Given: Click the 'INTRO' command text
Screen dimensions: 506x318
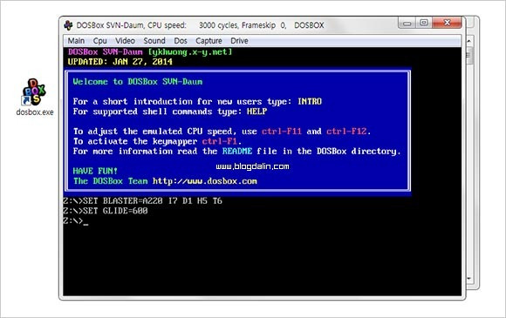Looking at the screenshot, I should [x=310, y=101].
